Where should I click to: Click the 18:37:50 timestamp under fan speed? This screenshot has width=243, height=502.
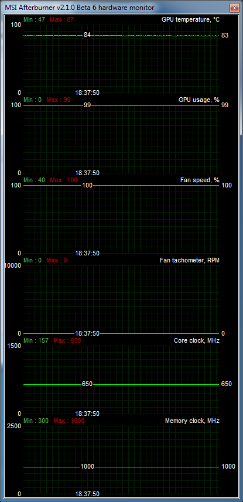[x=87, y=253]
